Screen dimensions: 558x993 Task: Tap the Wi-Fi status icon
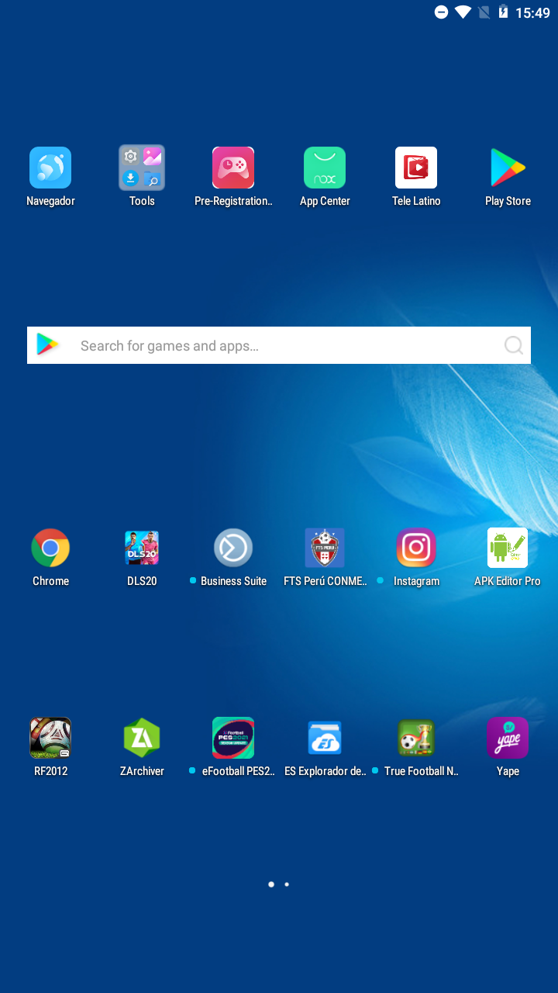(463, 12)
